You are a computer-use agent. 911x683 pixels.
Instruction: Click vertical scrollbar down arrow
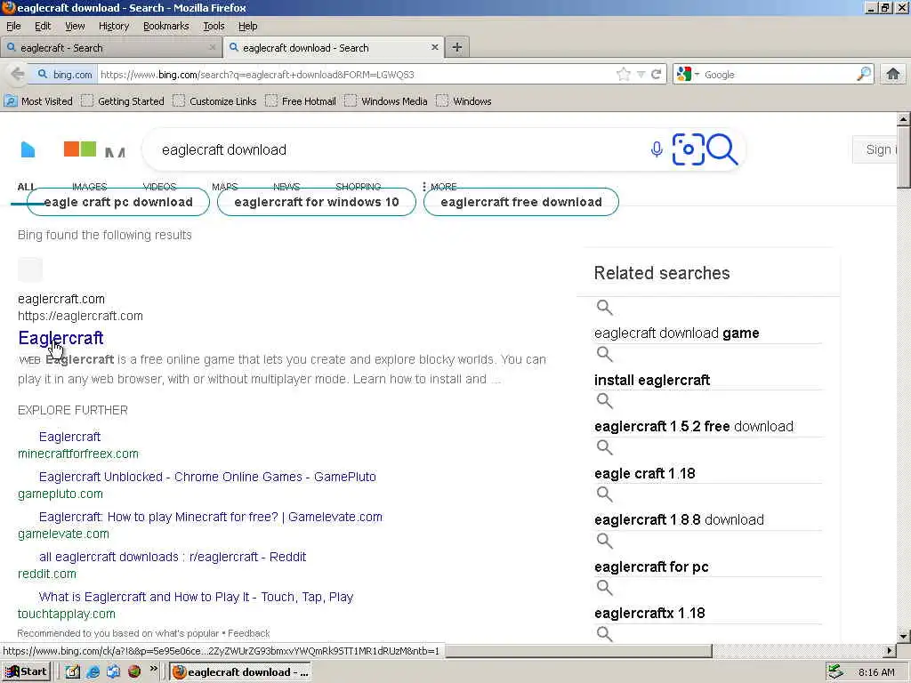pyautogui.click(x=903, y=637)
